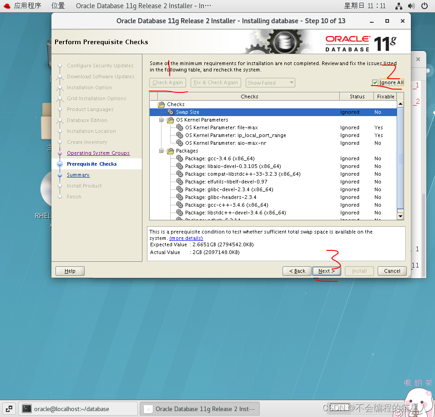Collapse the Packages tree node

point(162,151)
